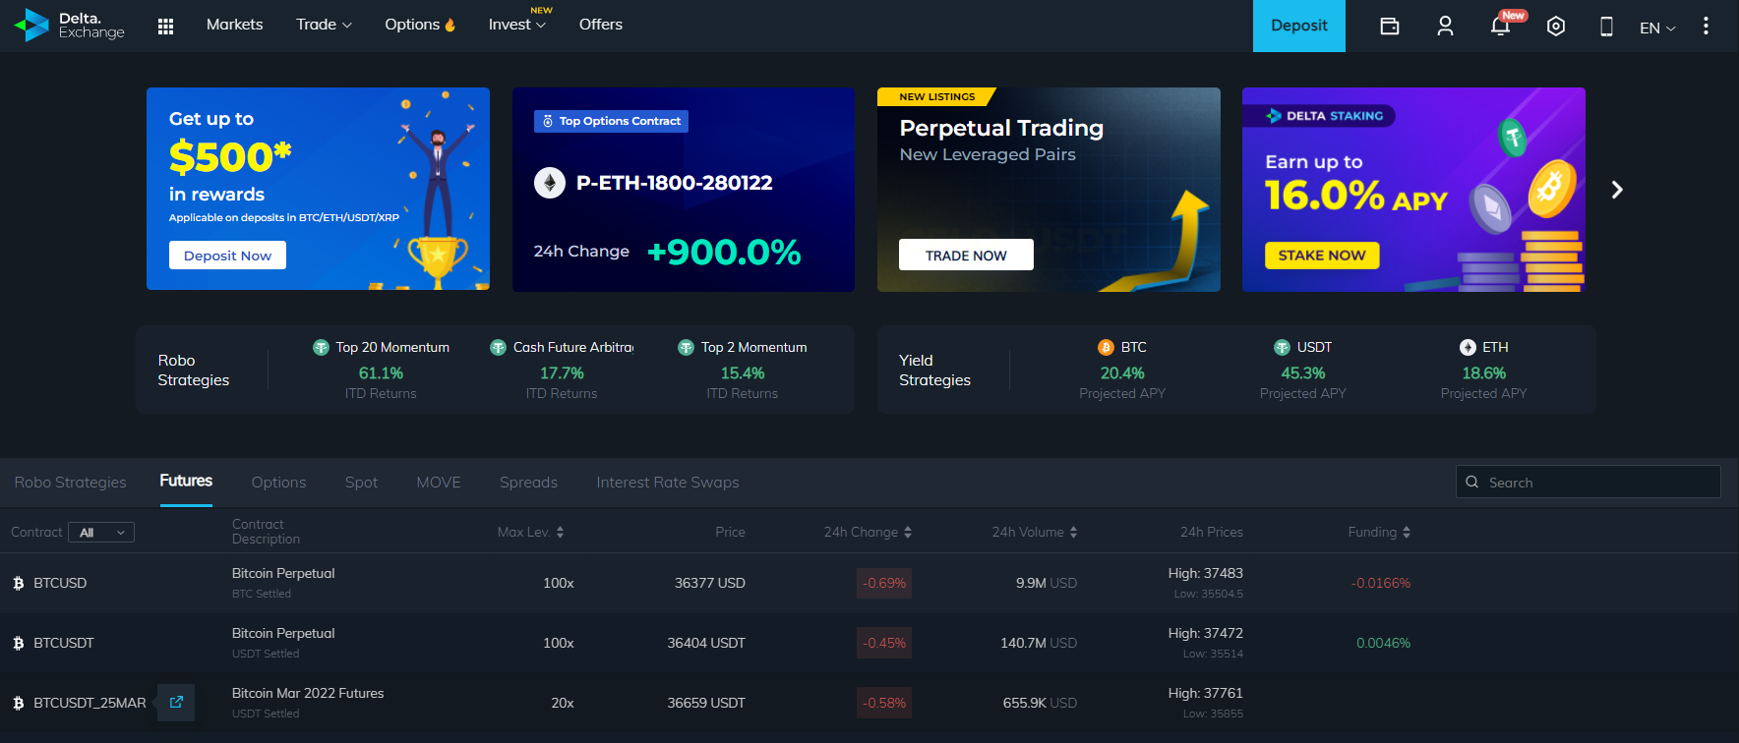Open the notifications bell icon
1739x743 pixels.
coord(1500,27)
